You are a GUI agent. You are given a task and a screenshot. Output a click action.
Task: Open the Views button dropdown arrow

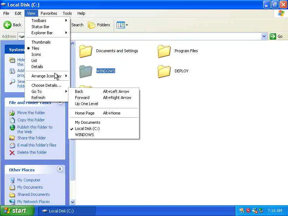pyautogui.click(x=127, y=25)
